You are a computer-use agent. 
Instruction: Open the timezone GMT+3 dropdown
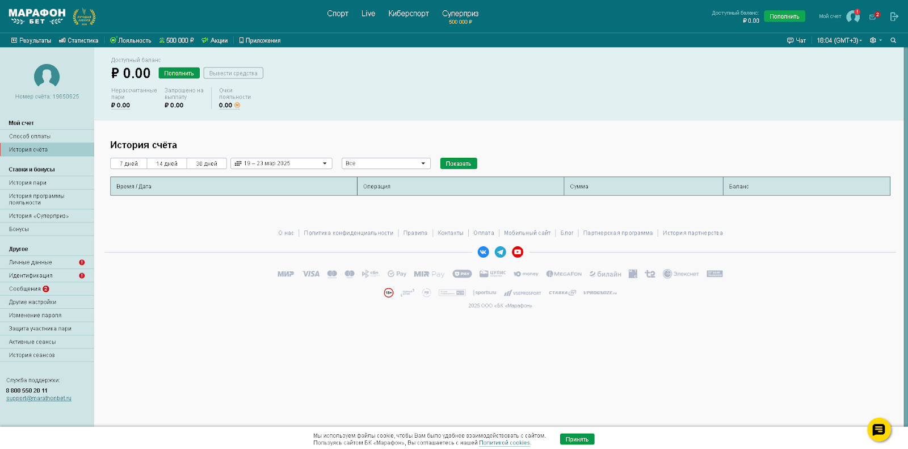click(839, 40)
